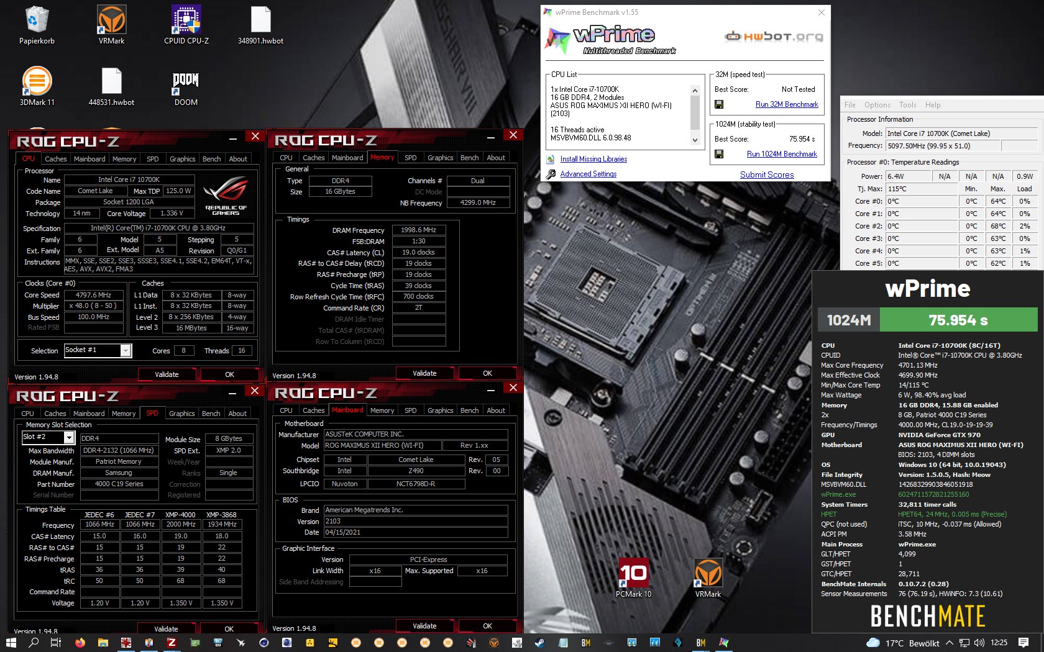
Task: Open the PCMark 10 desktop shortcut
Action: pos(633,579)
